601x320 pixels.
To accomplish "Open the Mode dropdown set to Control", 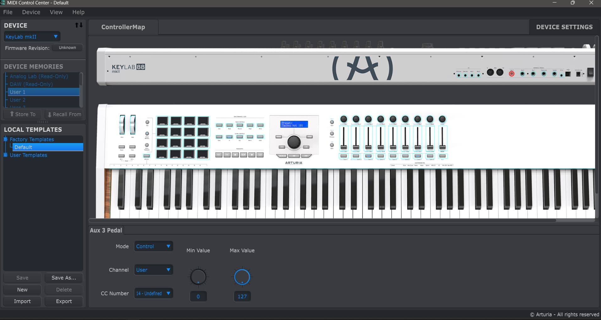I will pyautogui.click(x=153, y=246).
